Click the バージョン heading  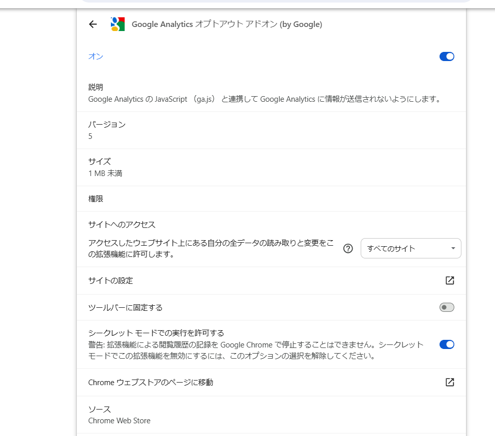[107, 125]
